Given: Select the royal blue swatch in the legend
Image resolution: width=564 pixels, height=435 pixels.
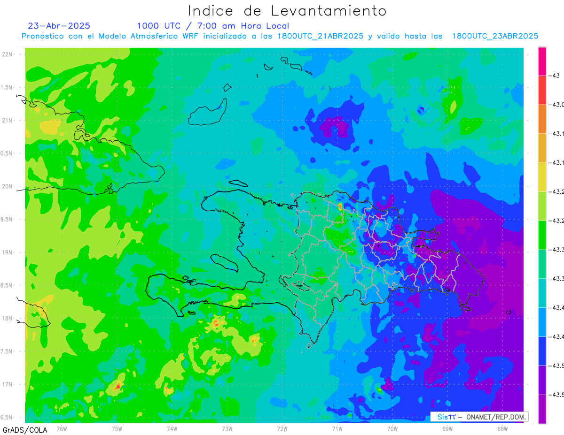Looking at the screenshot, I should click(542, 351).
